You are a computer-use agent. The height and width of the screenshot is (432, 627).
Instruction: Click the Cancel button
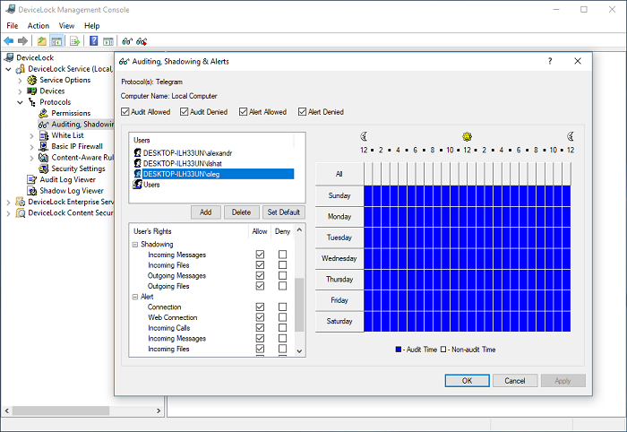tap(515, 380)
